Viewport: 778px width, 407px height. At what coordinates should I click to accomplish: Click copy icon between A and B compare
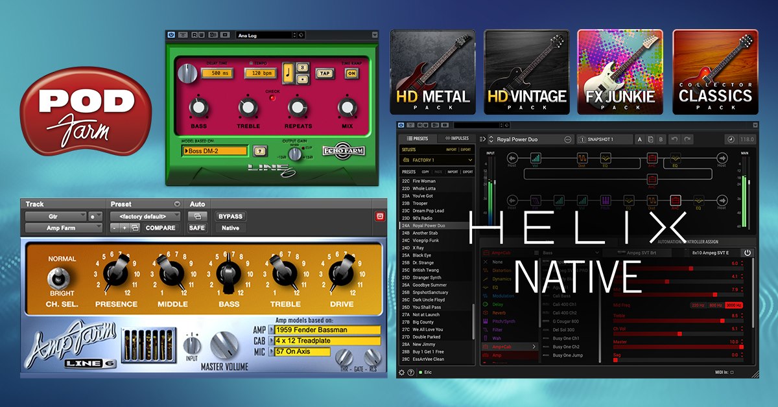click(x=650, y=139)
